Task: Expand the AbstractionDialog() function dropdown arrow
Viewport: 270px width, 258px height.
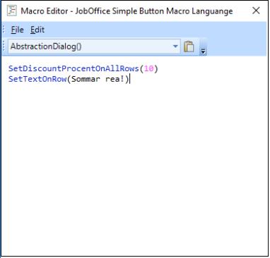Action: (175, 47)
